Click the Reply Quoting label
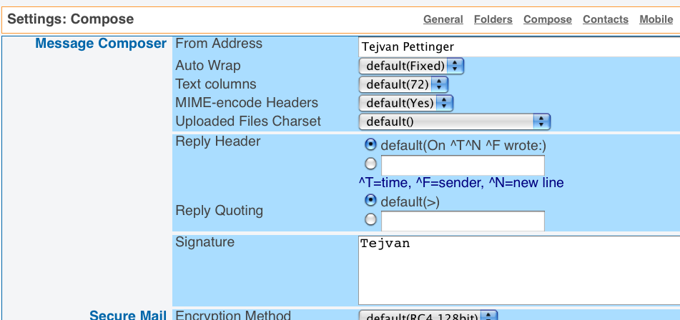680x320 pixels. pos(219,211)
